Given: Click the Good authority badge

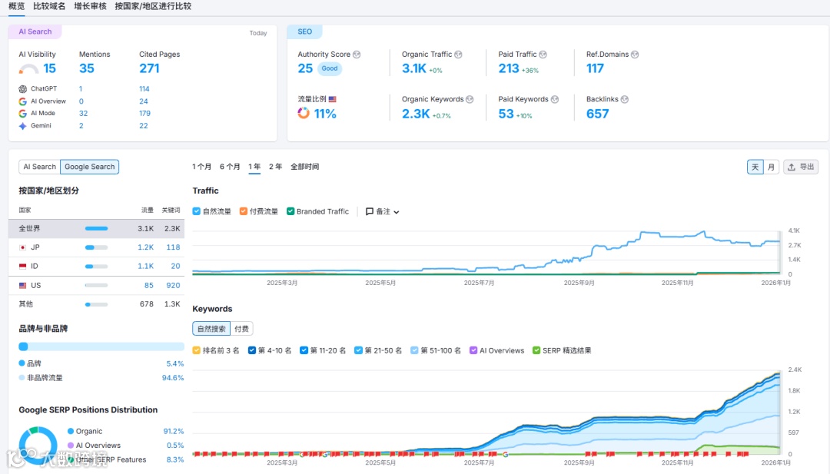Looking at the screenshot, I should click(330, 68).
